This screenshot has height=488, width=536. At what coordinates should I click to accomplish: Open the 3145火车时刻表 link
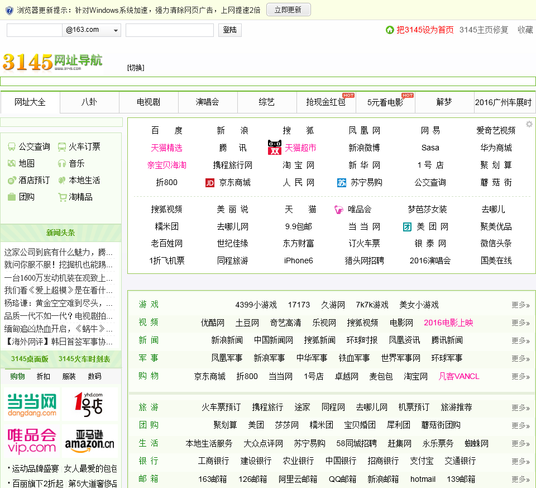pyautogui.click(x=84, y=359)
